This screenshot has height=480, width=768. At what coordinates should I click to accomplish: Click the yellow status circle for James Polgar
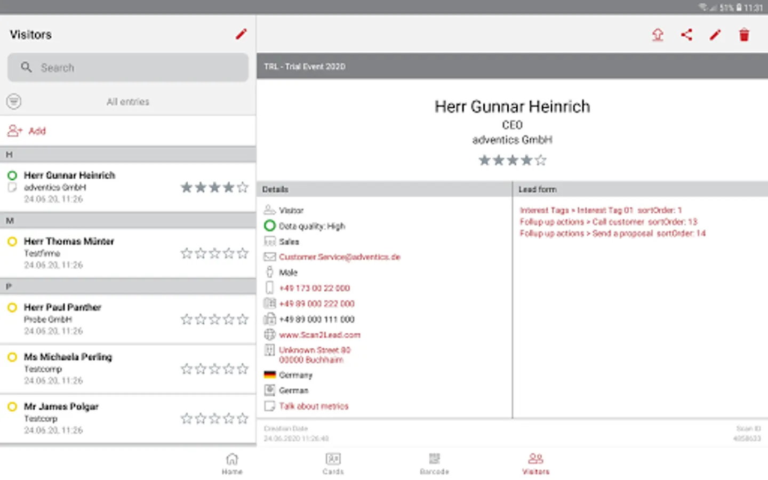(12, 406)
